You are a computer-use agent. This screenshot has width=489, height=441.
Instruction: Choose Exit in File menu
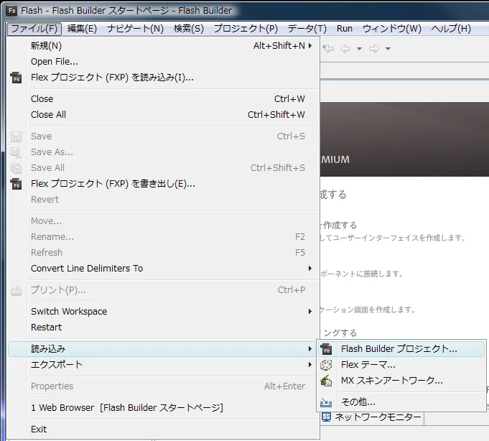click(164, 429)
